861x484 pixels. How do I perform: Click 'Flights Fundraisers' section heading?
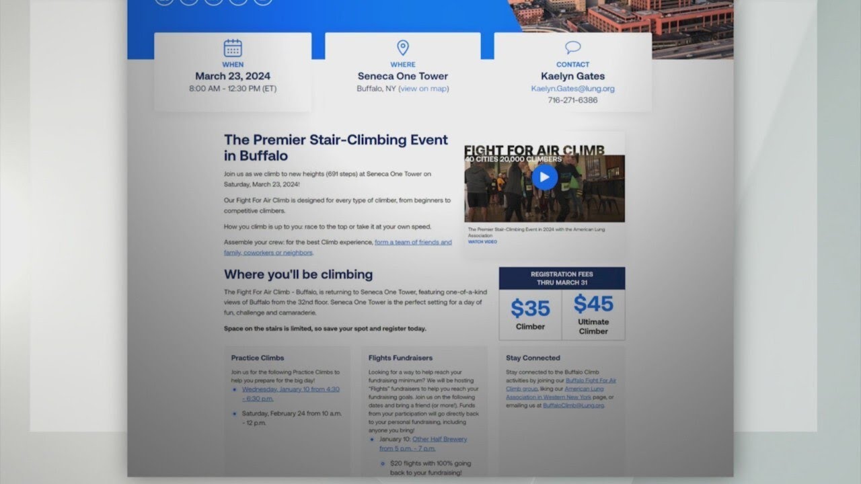point(400,358)
